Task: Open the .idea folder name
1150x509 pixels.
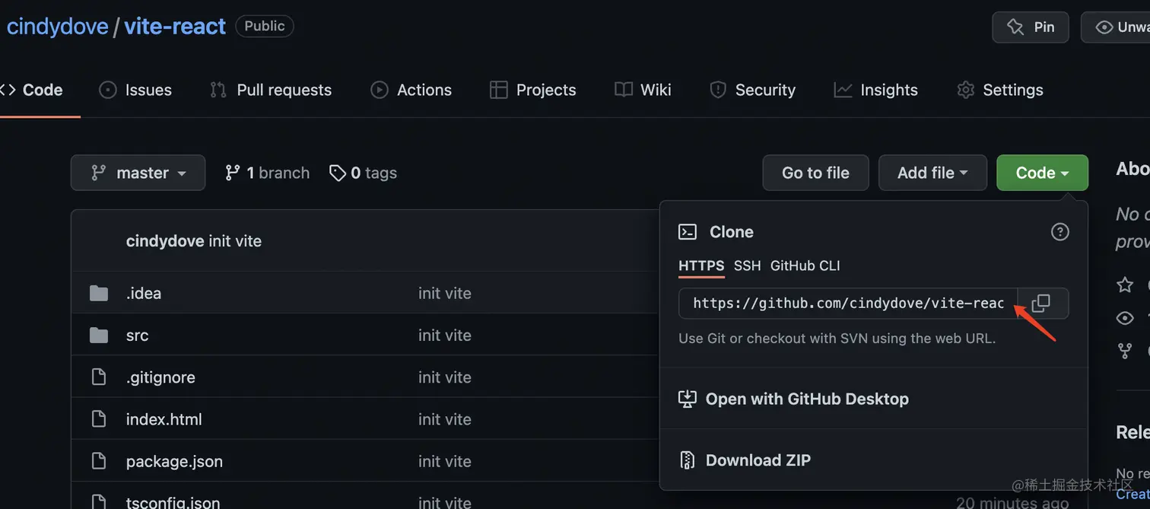Action: pos(144,294)
